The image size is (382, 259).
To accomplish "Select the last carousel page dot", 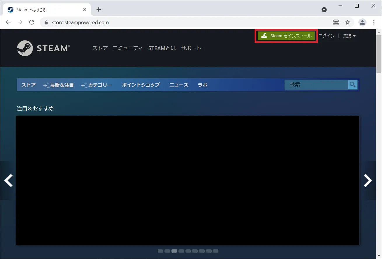I will [x=216, y=251].
